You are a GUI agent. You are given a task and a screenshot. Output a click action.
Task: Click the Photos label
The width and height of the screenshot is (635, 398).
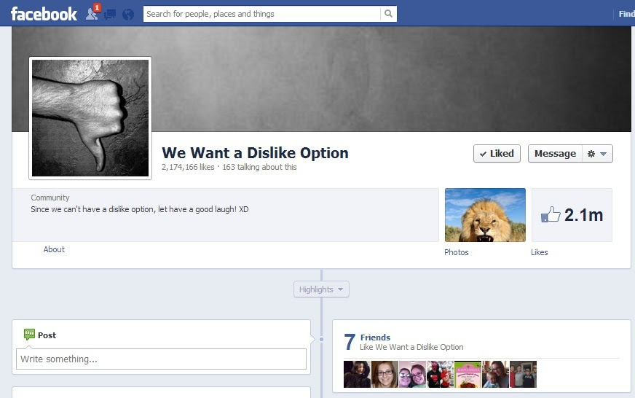[x=457, y=252]
